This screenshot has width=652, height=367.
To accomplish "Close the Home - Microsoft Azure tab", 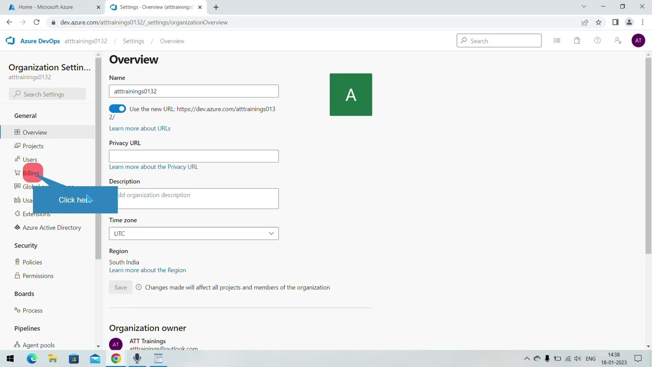I will click(x=98, y=7).
